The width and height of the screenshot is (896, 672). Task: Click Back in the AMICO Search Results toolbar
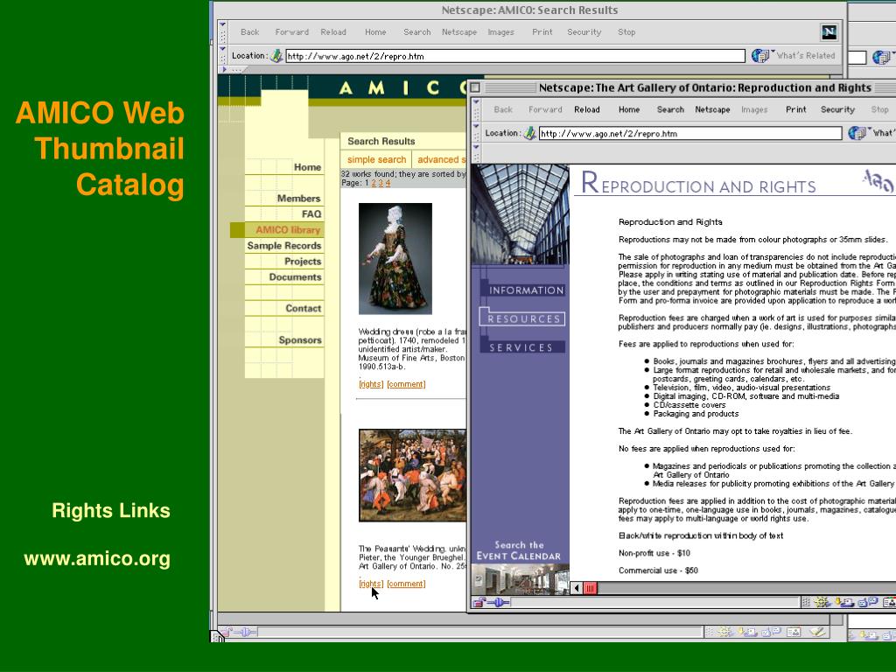pyautogui.click(x=249, y=32)
